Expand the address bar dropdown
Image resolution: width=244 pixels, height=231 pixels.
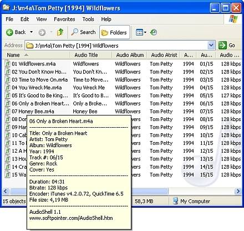coord(211,46)
